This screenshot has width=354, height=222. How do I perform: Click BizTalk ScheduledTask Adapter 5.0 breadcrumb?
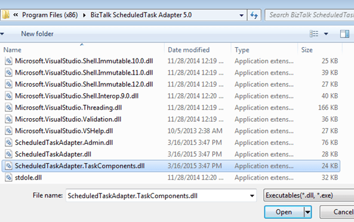(141, 15)
